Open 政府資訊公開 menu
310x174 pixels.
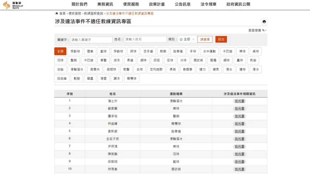point(238,4)
